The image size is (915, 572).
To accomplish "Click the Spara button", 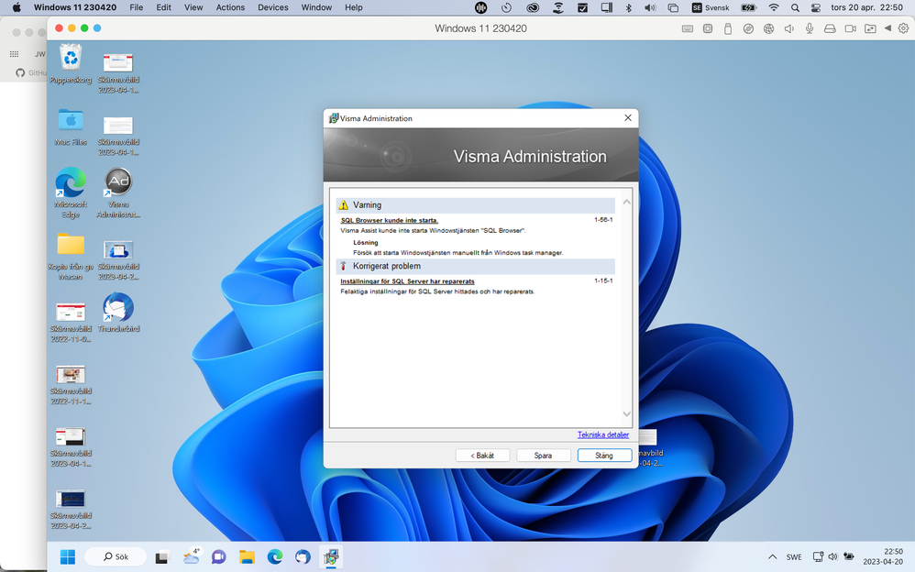I will (544, 456).
